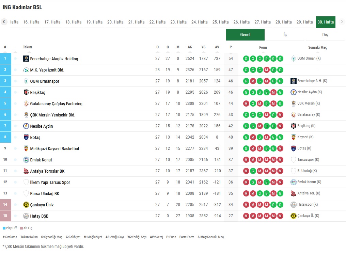Click the M.K. Yapı İzmit Bld. team logo

(x=26, y=70)
